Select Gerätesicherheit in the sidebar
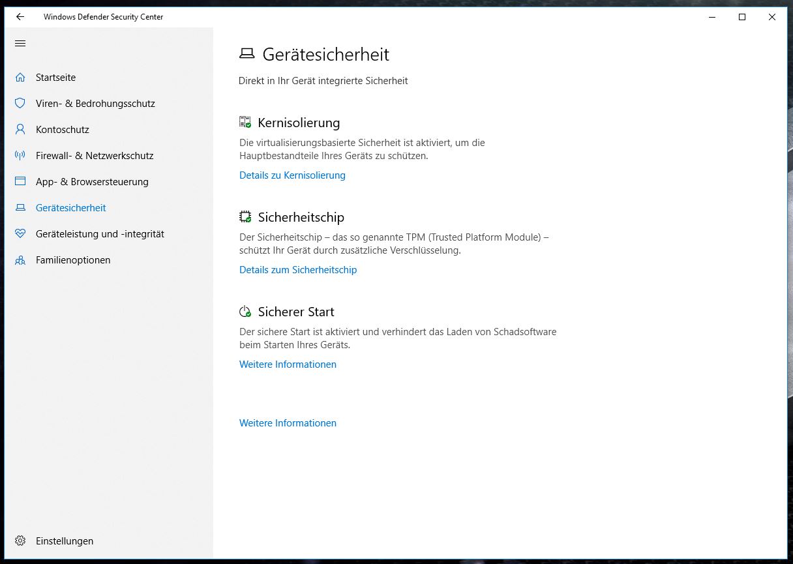793x564 pixels. point(70,208)
